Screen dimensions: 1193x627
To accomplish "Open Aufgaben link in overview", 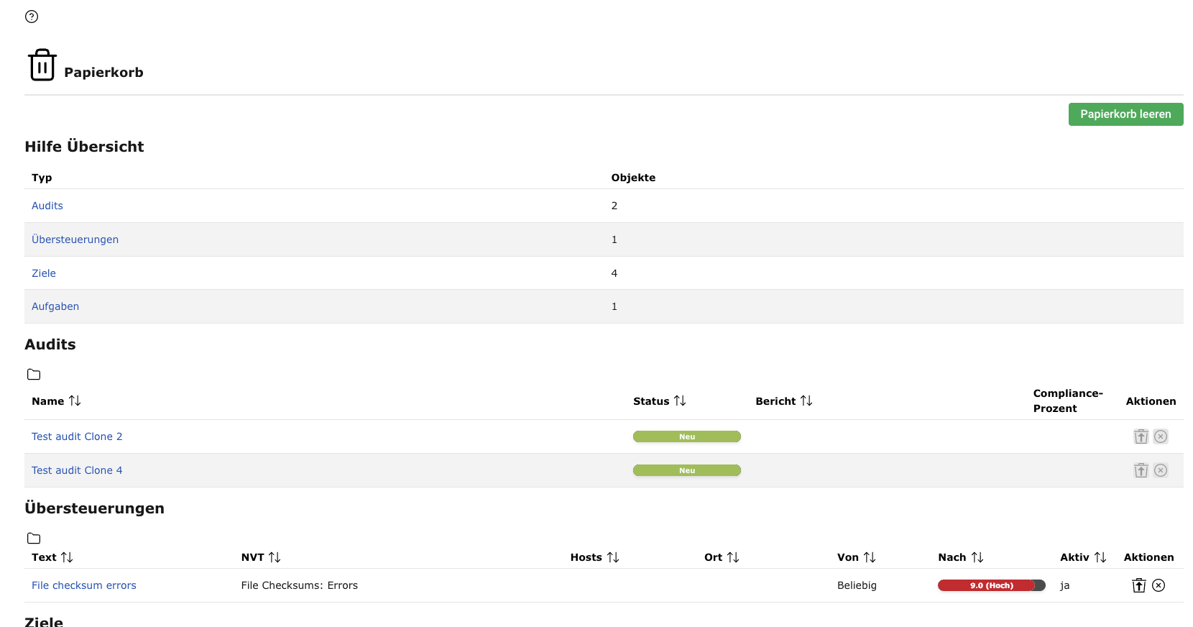I will (x=55, y=306).
